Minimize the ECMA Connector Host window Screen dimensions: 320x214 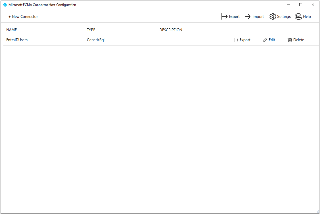288,5
